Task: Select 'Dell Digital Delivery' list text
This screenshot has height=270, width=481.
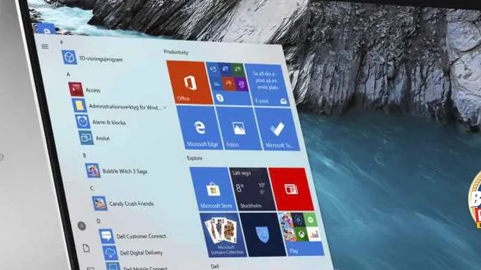Action: click(141, 253)
